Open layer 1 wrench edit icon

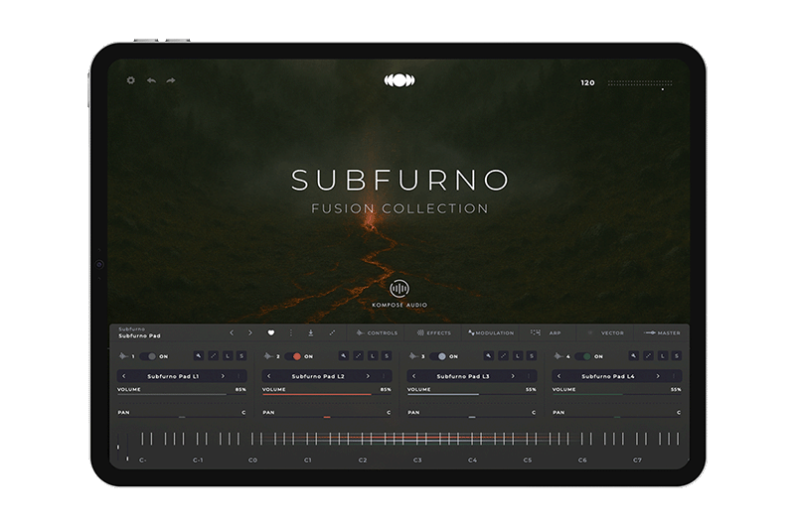click(199, 356)
